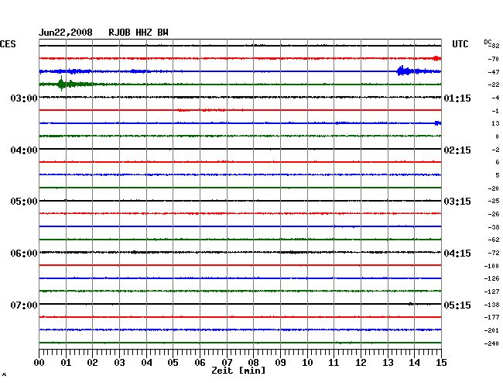
Task: Click minute tick label 10 on the x-axis
Action: coord(307,363)
